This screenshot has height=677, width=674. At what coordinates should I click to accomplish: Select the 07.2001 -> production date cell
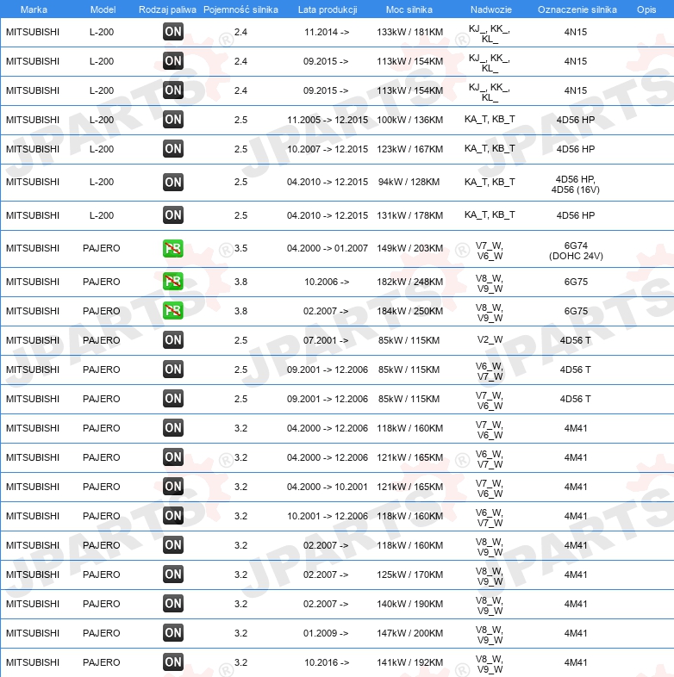click(x=326, y=341)
